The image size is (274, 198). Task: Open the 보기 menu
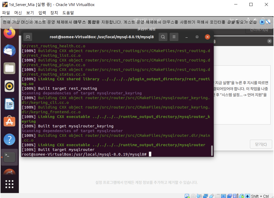tap(30, 13)
